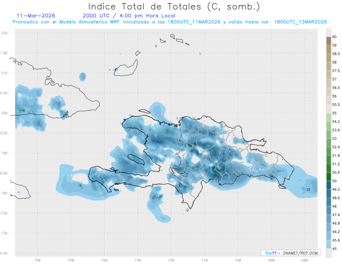Click the clipped latitude label '0.5N'

coord(4,93)
